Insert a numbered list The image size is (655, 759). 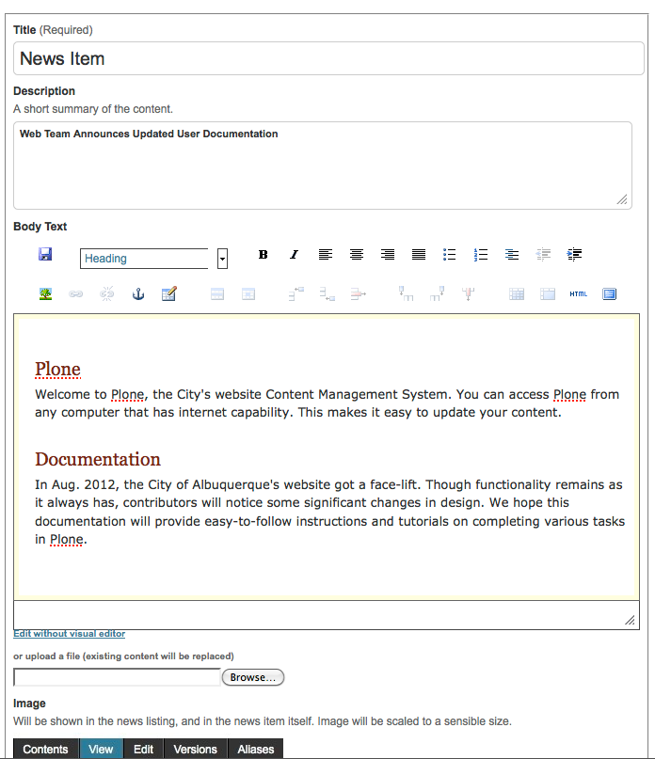click(x=481, y=255)
